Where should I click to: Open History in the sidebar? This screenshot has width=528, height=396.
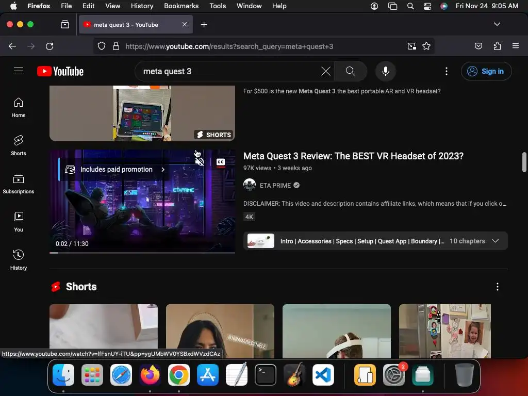(19, 260)
